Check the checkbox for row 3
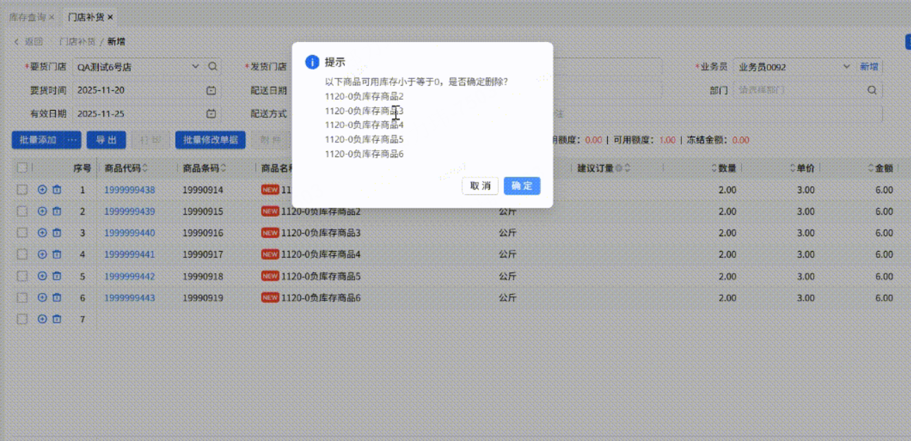 point(22,233)
